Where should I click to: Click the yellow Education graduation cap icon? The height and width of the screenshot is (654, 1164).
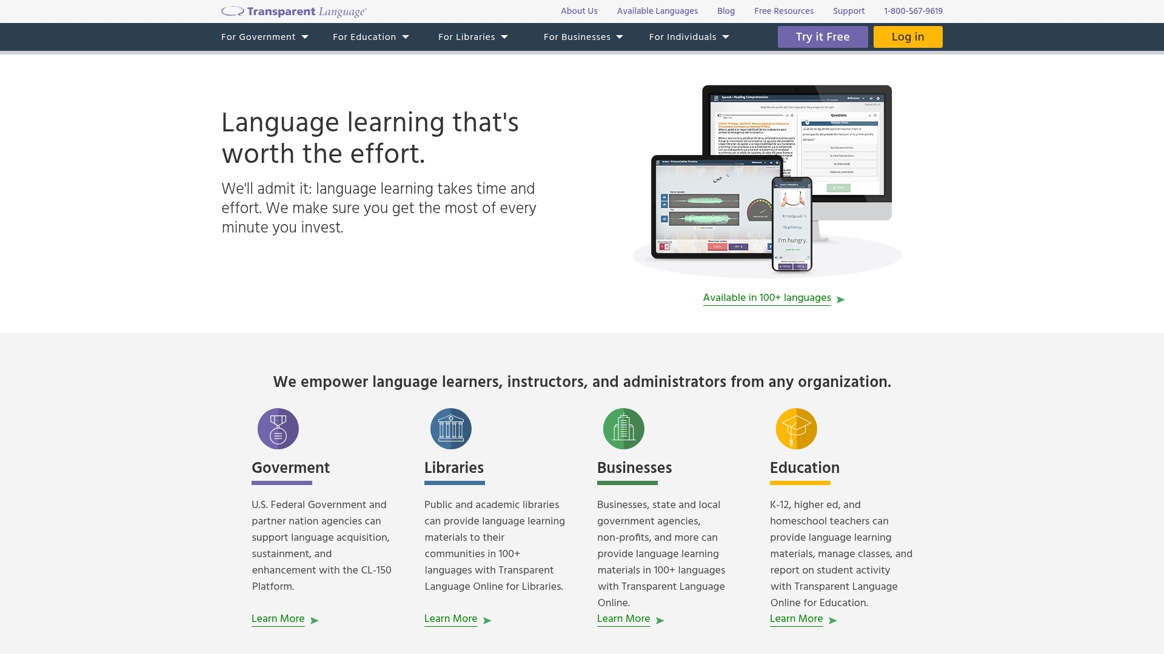796,428
